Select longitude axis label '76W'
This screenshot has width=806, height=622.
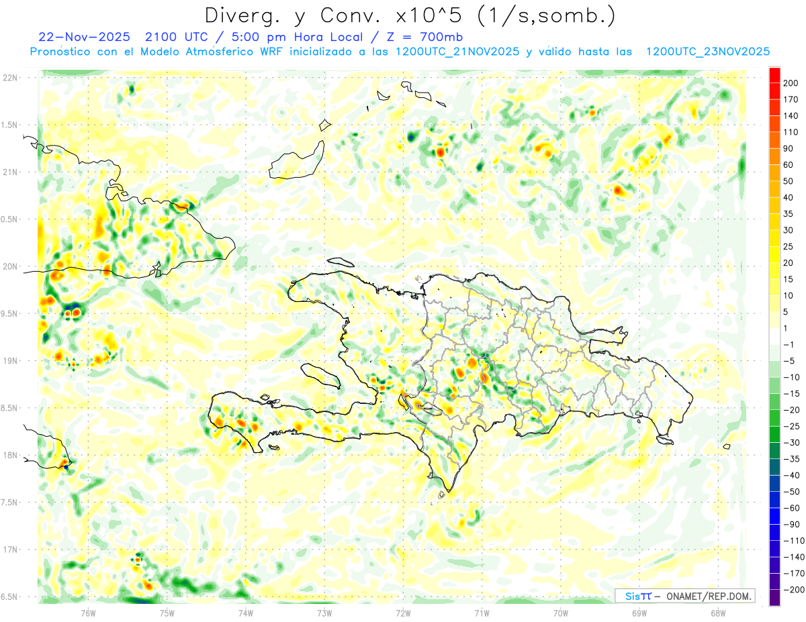point(88,613)
